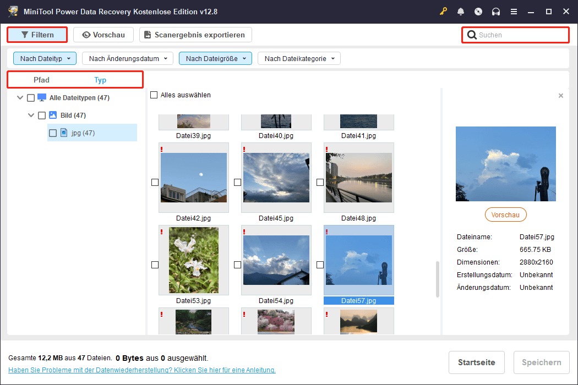Enable the jpg (47) checkbox
578x385 pixels.
[53, 133]
